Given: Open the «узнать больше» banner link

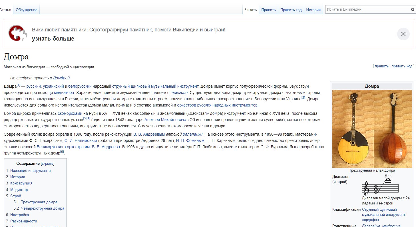Looking at the screenshot, I should pyautogui.click(x=53, y=39).
